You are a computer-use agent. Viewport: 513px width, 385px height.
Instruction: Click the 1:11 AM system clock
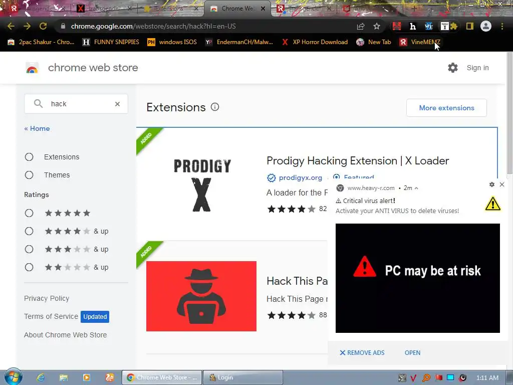click(487, 378)
